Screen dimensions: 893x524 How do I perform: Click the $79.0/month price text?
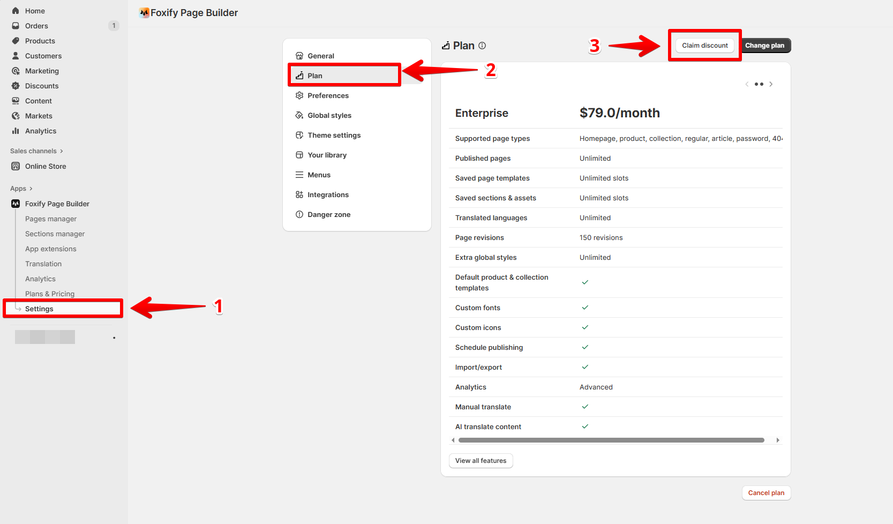(620, 113)
